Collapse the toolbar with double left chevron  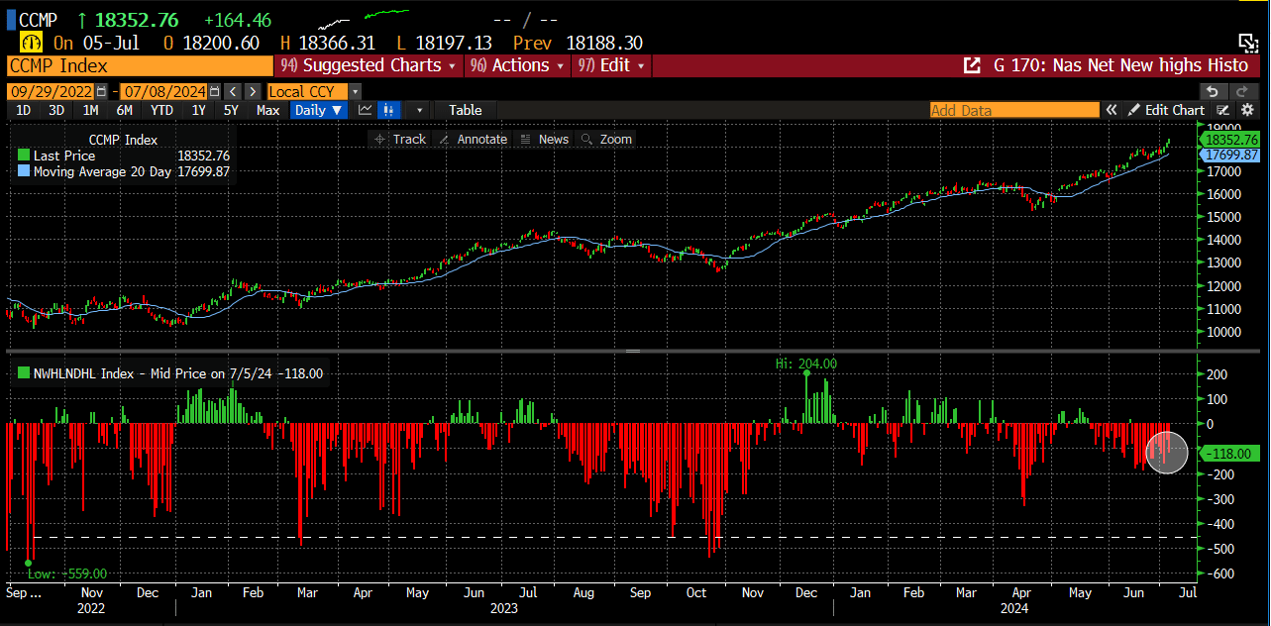click(x=1112, y=110)
